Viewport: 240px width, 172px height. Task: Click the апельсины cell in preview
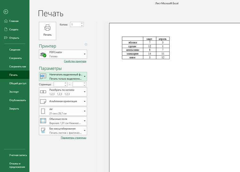coord(132,50)
